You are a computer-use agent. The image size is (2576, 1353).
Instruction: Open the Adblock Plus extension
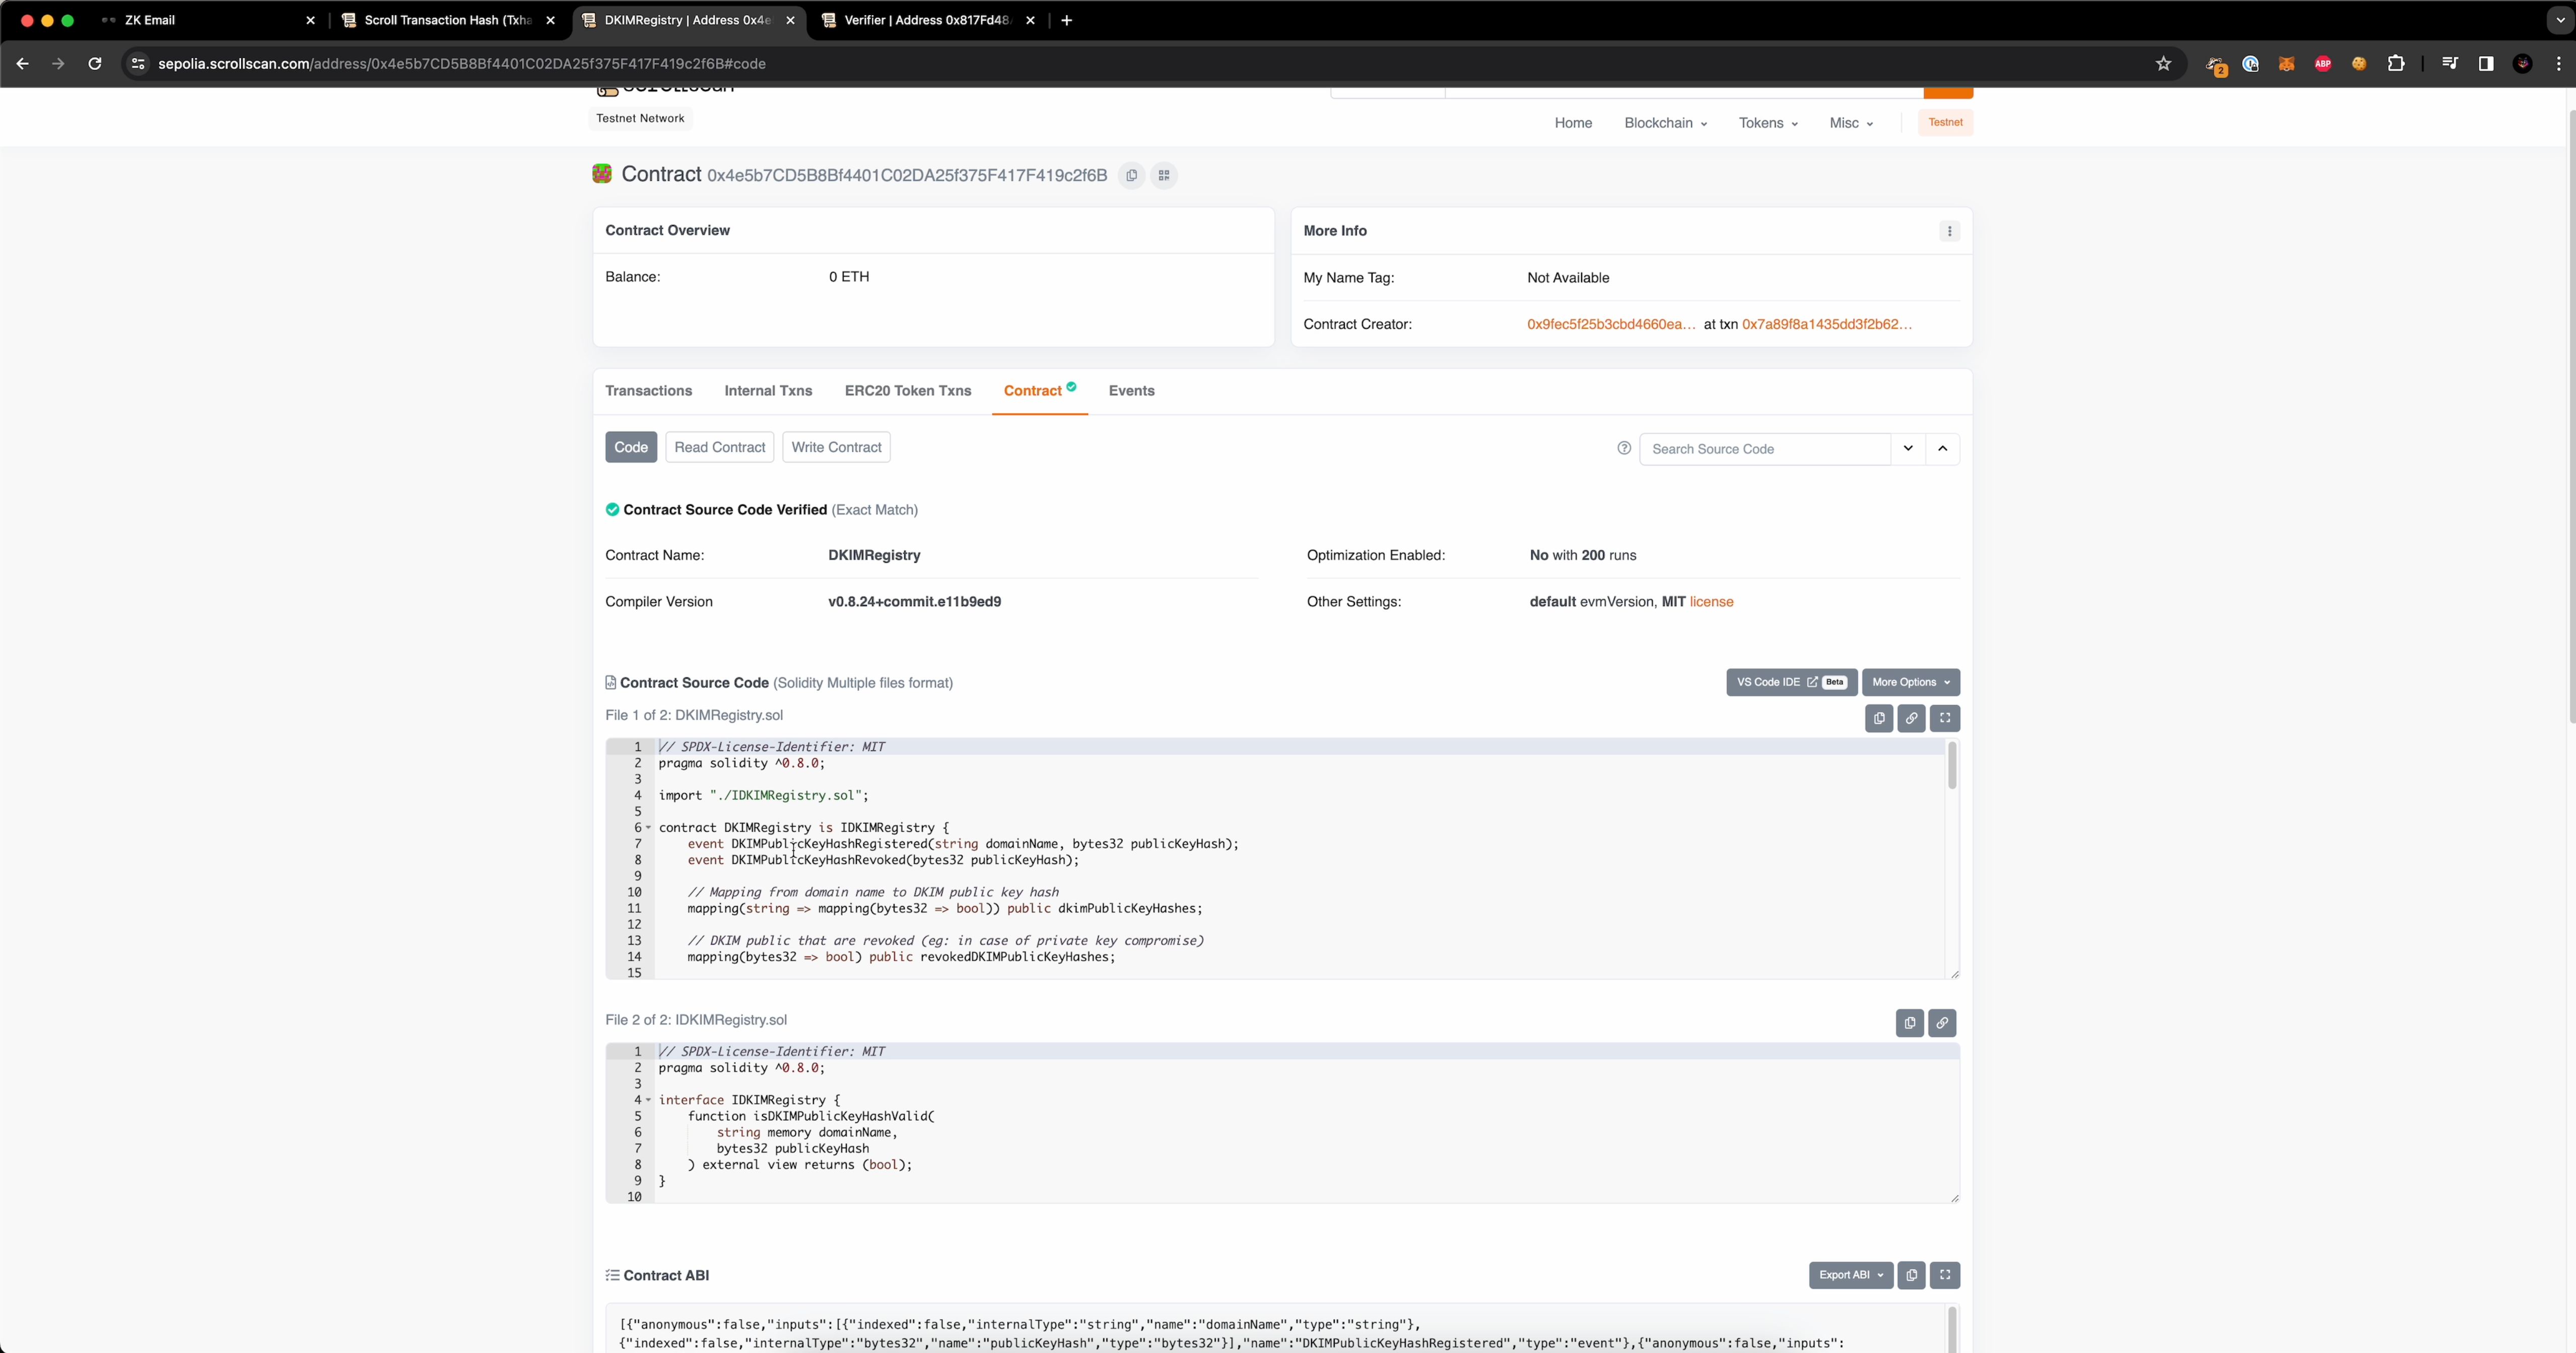[x=2323, y=63]
